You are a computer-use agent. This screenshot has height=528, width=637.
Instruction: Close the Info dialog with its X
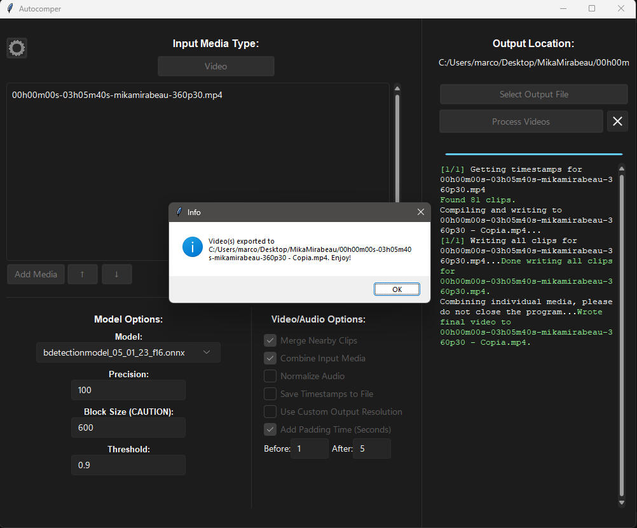420,212
